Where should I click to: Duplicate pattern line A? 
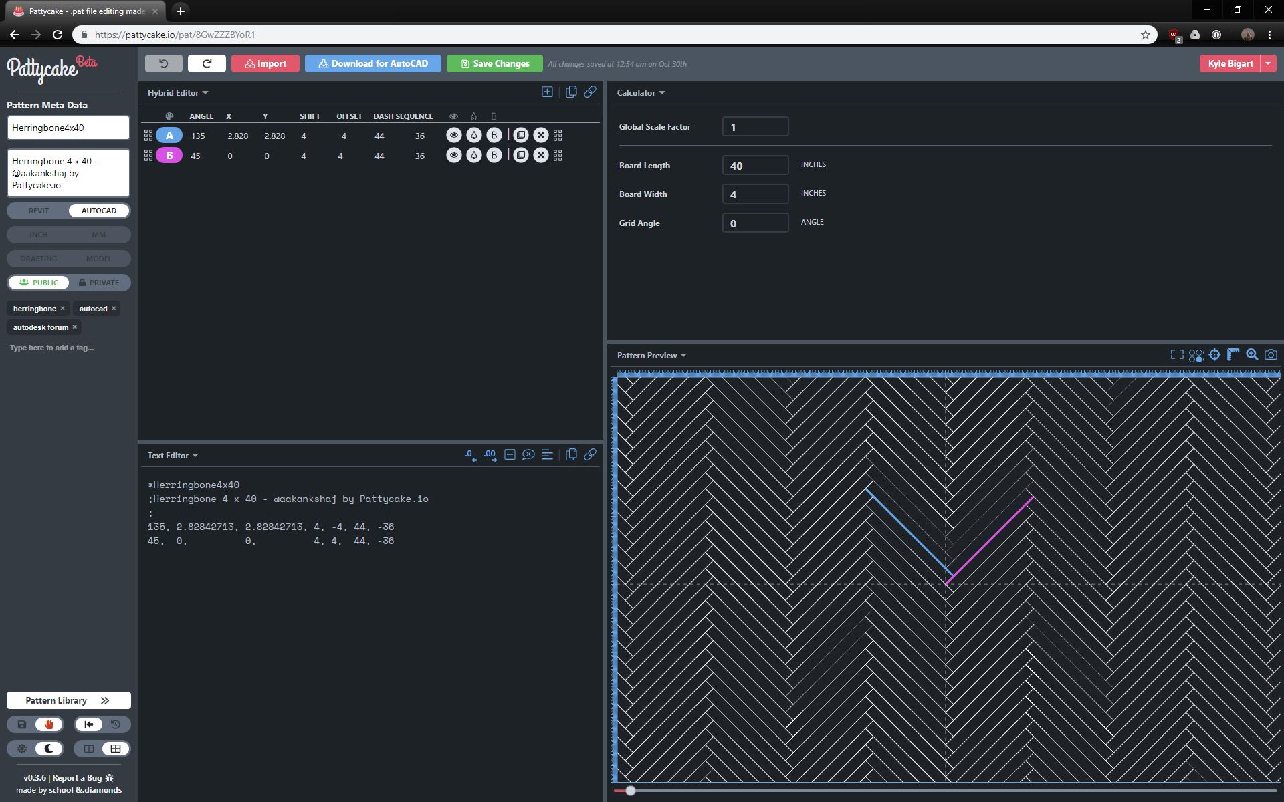click(522, 134)
